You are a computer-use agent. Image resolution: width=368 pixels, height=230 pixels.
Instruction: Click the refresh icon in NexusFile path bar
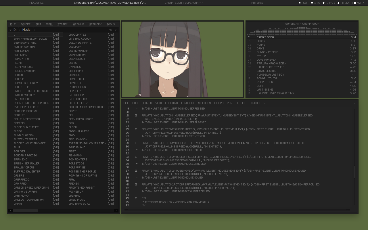pos(111,30)
